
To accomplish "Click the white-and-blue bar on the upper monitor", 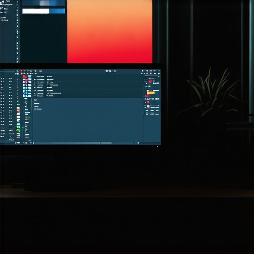I will [44, 11].
